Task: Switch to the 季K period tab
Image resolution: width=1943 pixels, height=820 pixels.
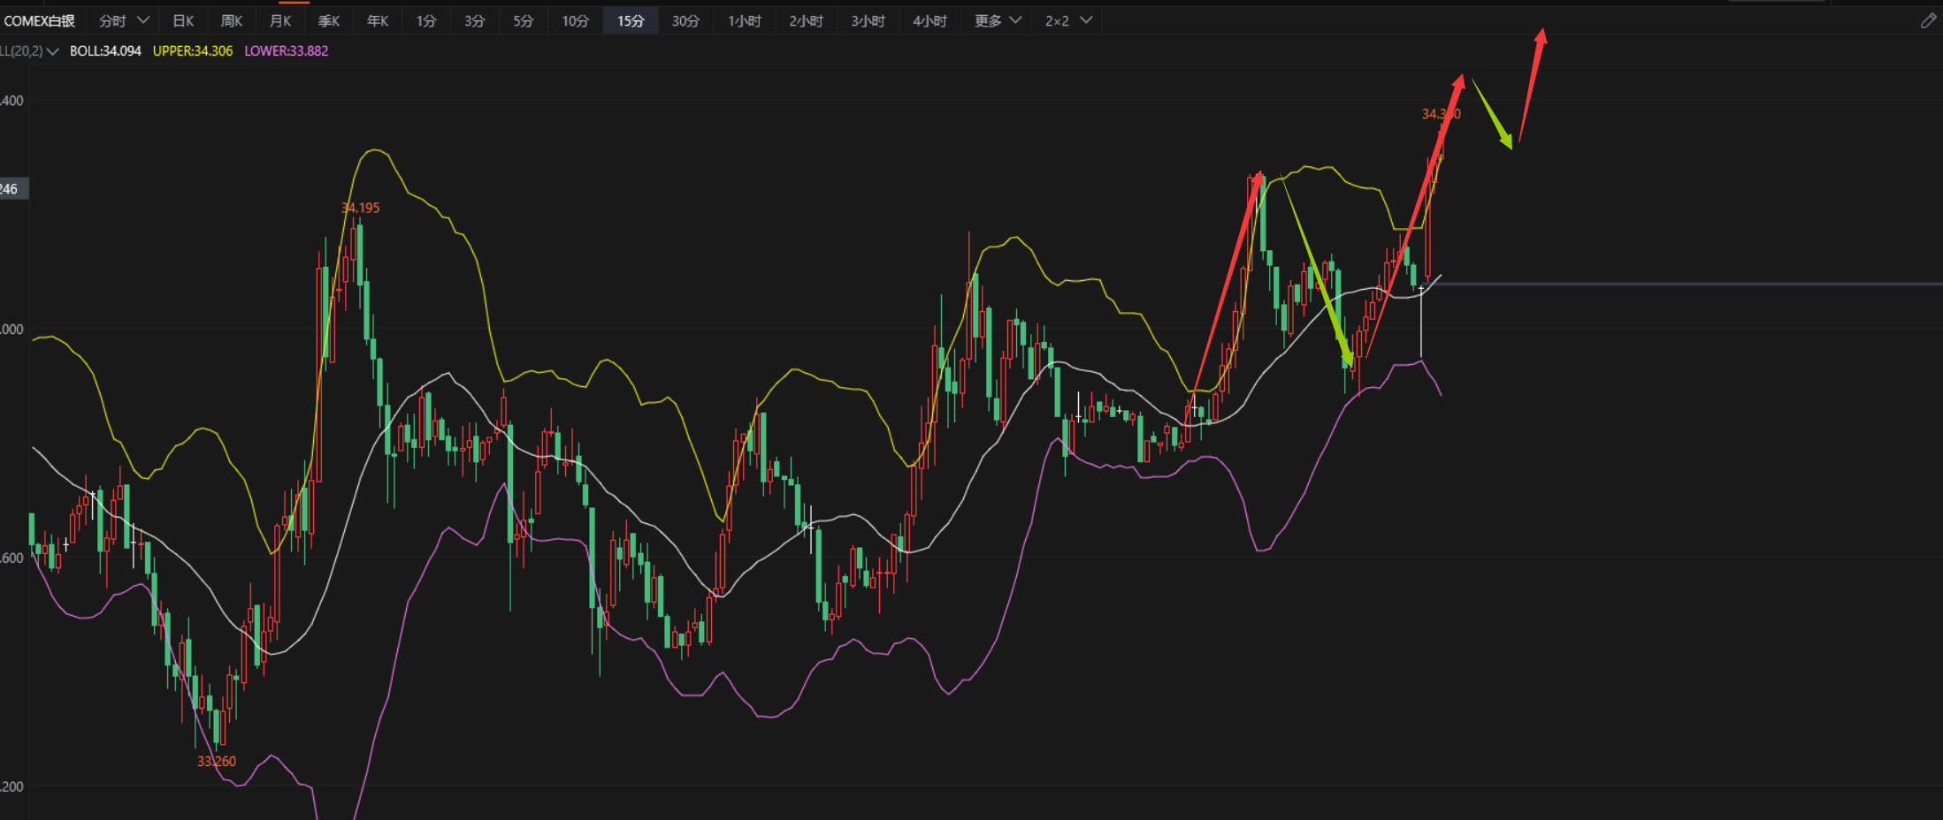Action: pos(329,20)
